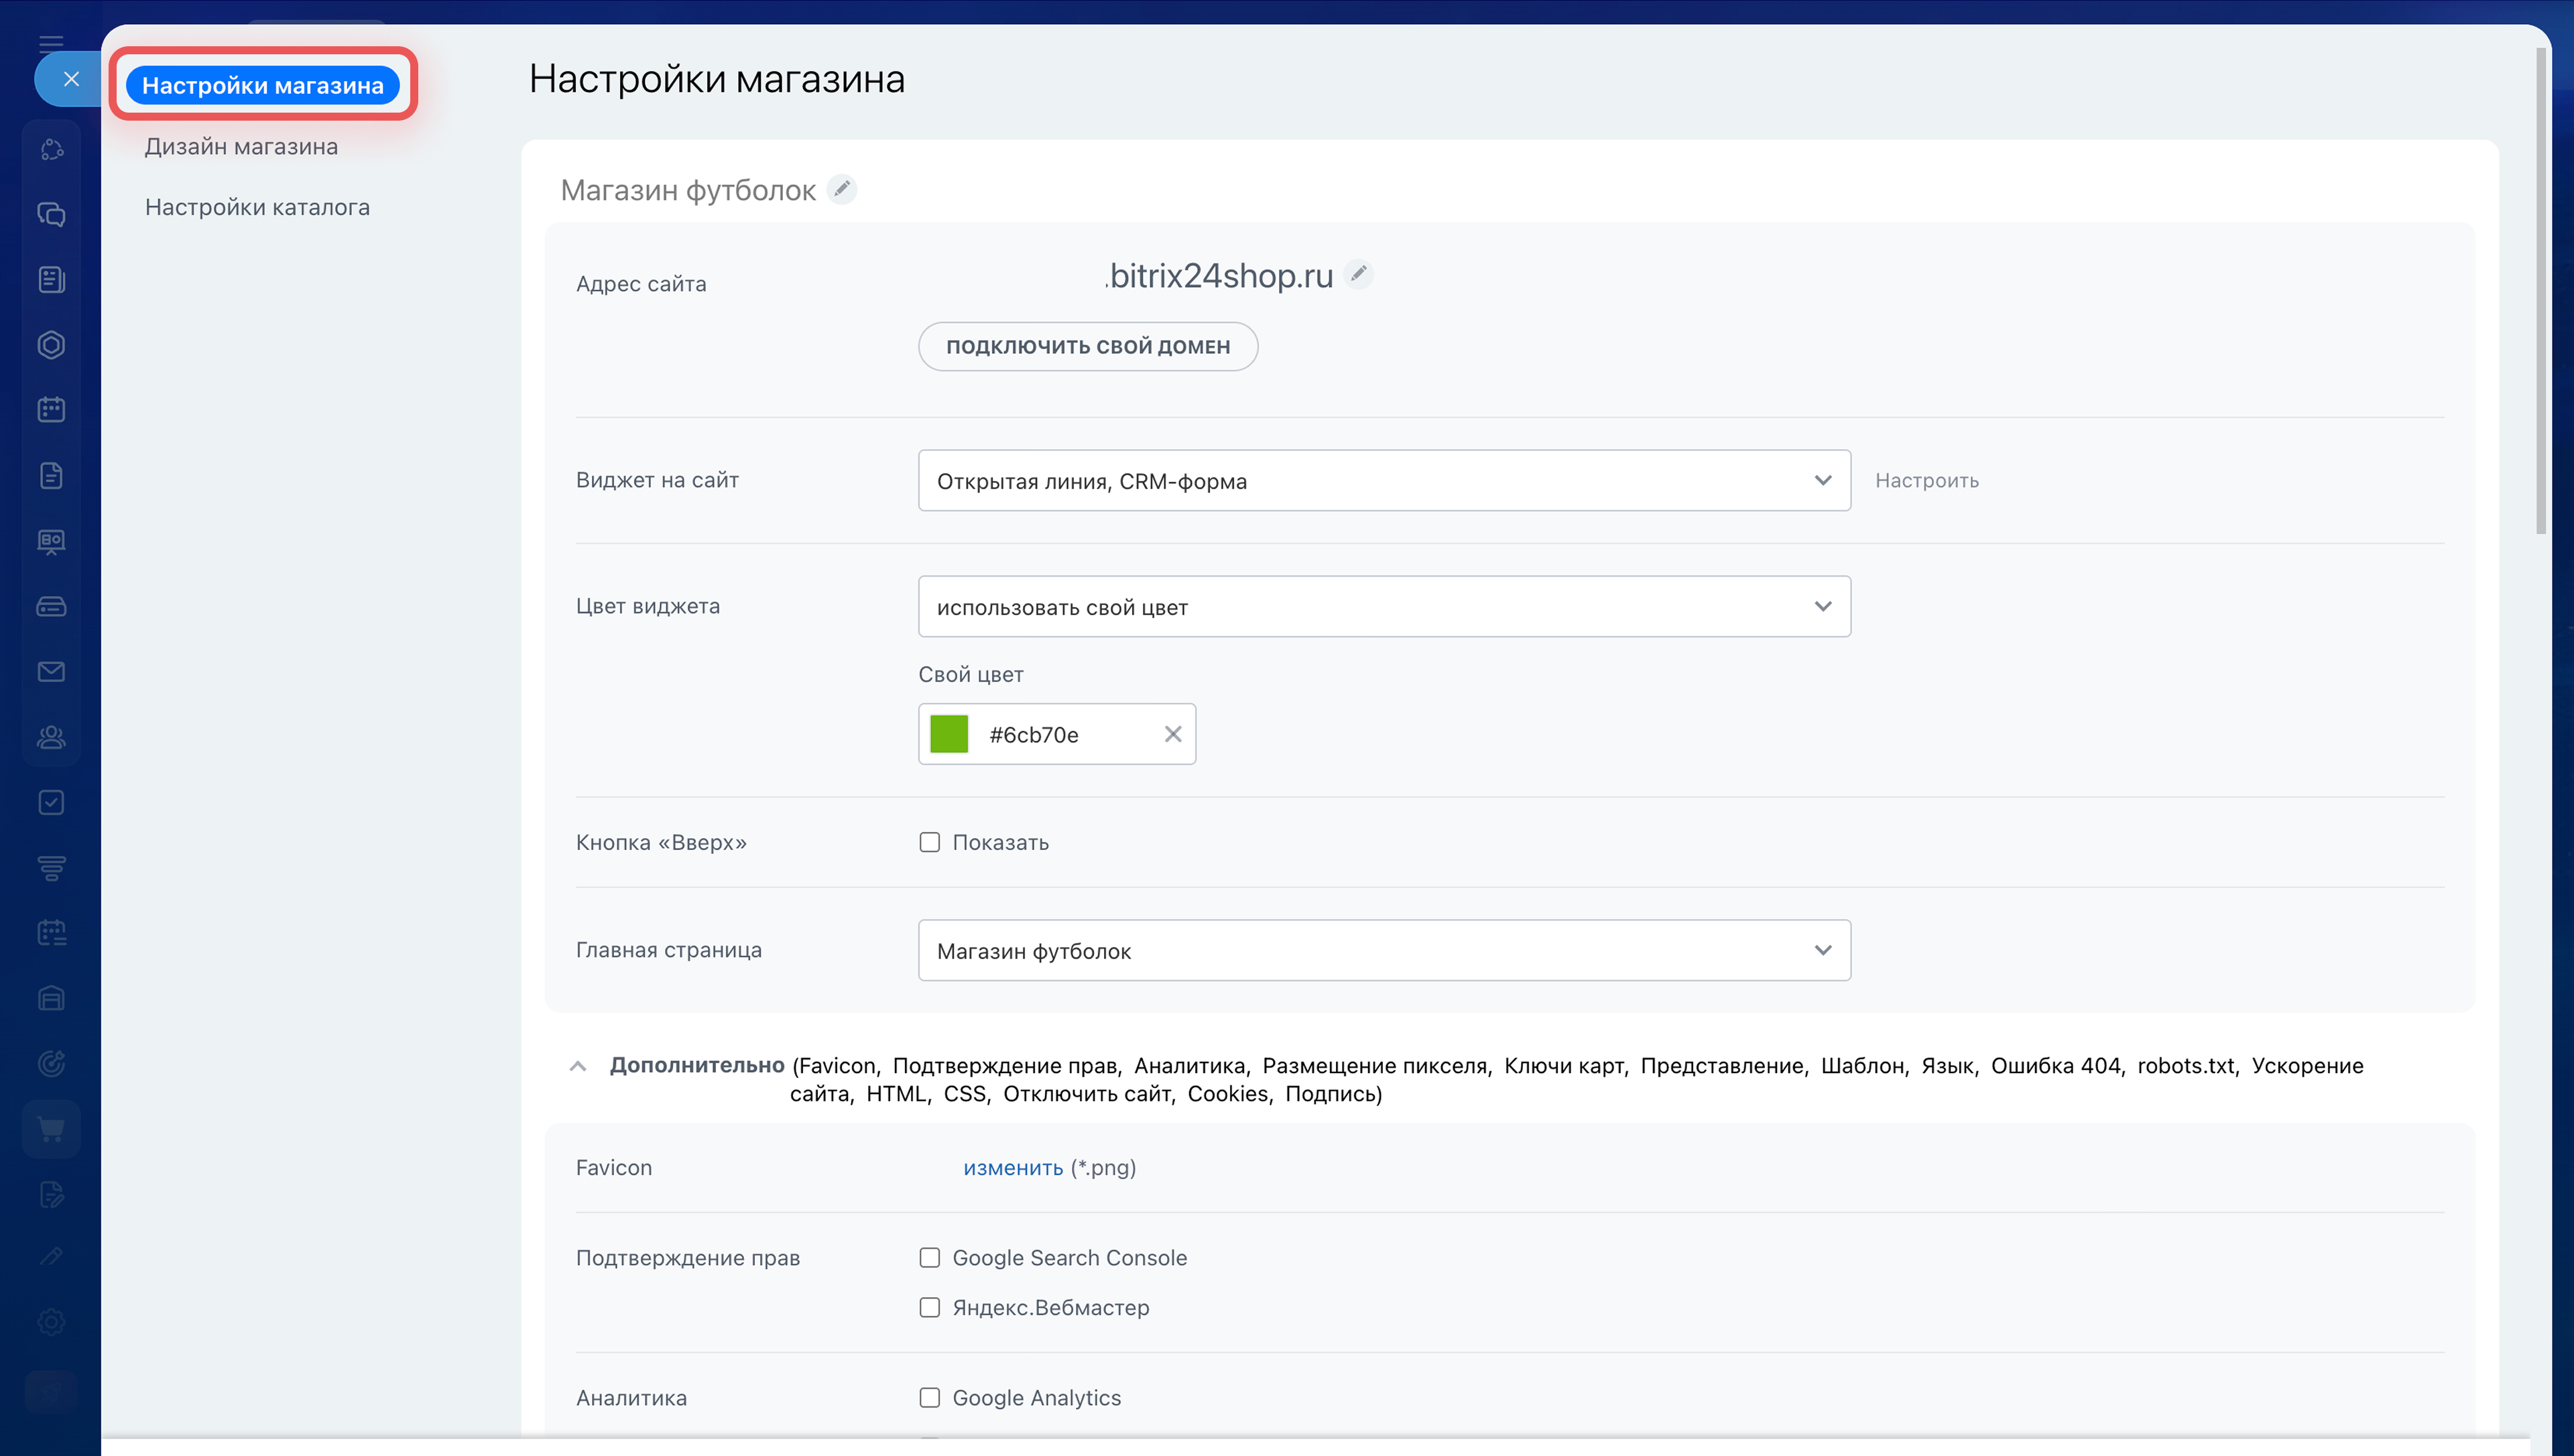Click the edit pencil beside bitrix24shop.ru address
Viewport: 2574px width, 1456px height.
click(1359, 273)
